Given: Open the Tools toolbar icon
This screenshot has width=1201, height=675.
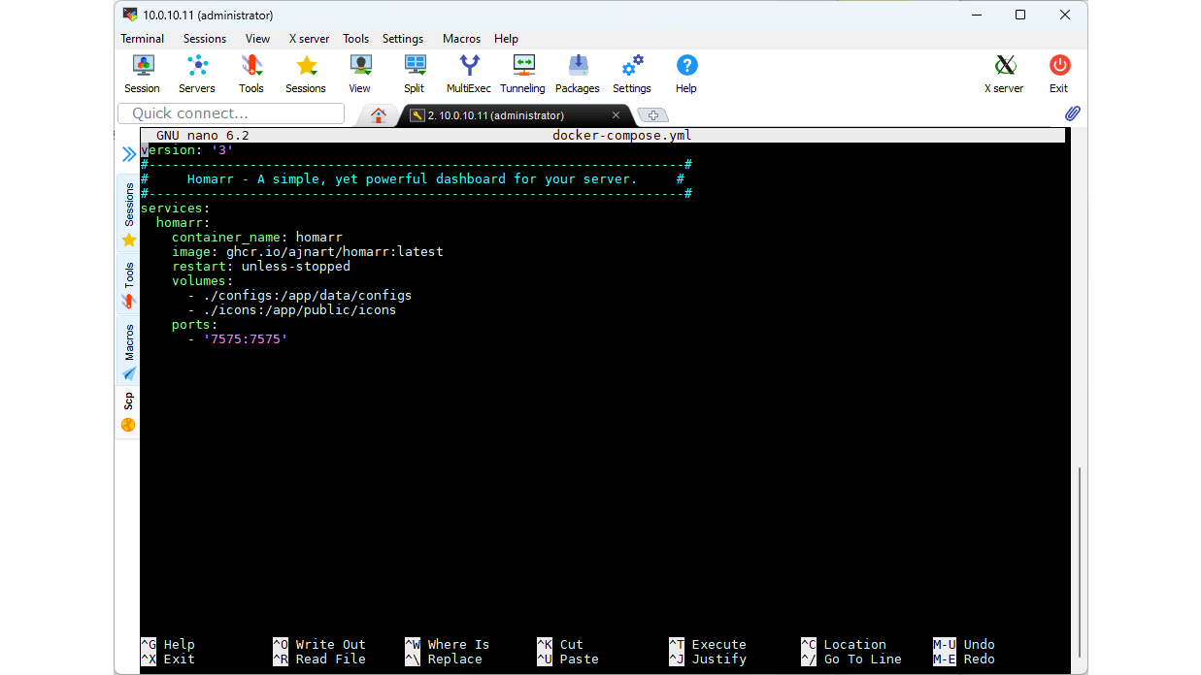Looking at the screenshot, I should (250, 73).
